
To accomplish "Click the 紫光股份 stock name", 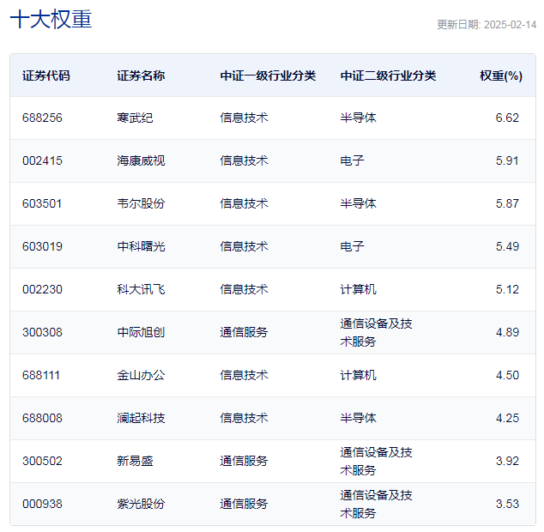I will coord(141,504).
